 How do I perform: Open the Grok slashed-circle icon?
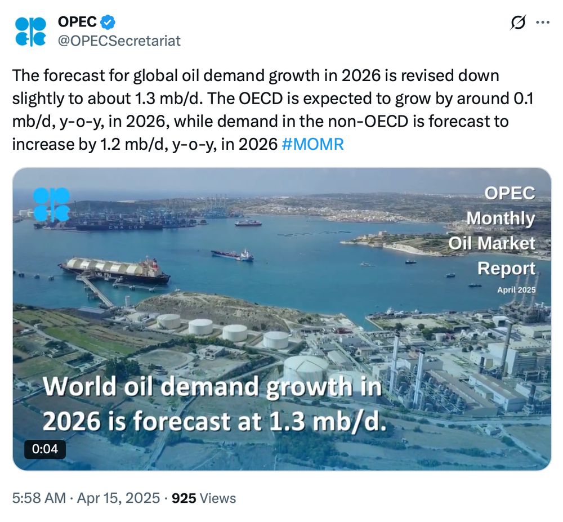(x=518, y=23)
